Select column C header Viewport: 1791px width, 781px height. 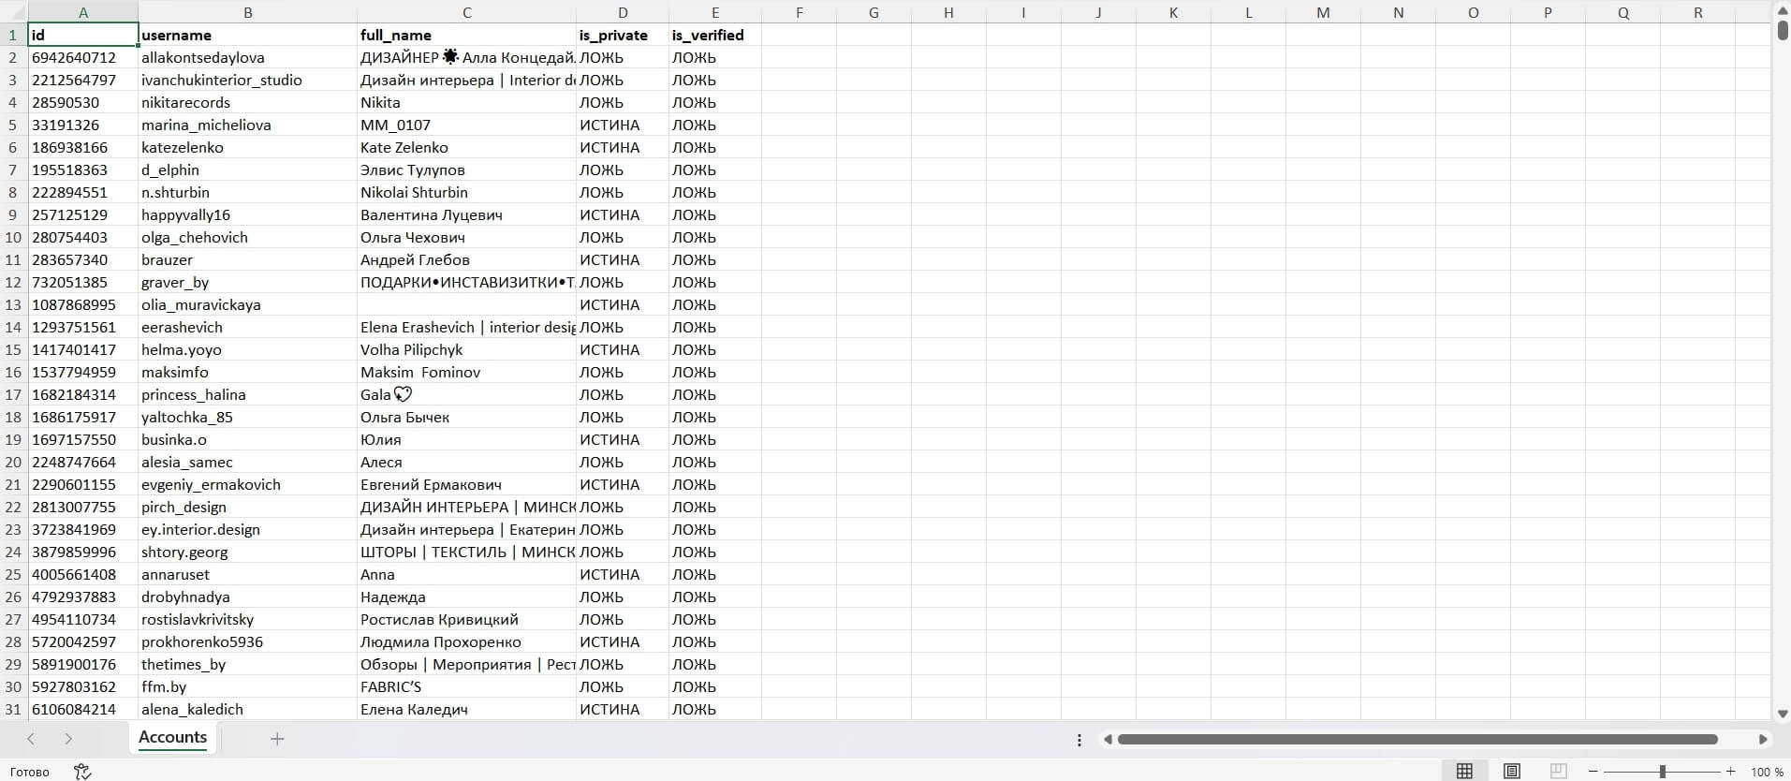pos(466,12)
